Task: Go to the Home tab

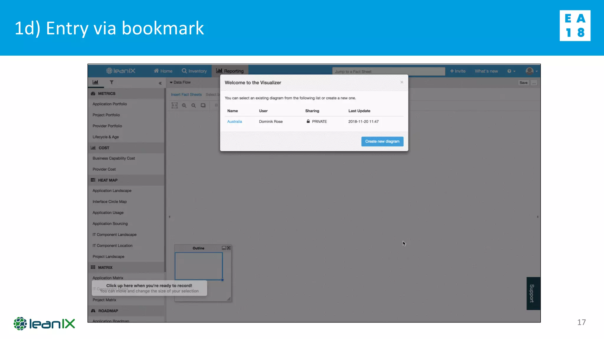Action: pos(163,71)
